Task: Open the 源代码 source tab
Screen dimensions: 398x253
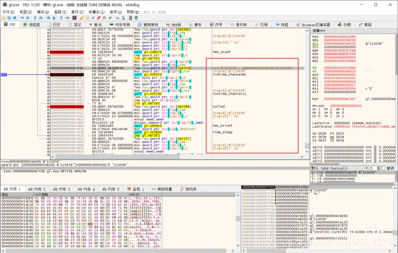Action: pos(238,25)
